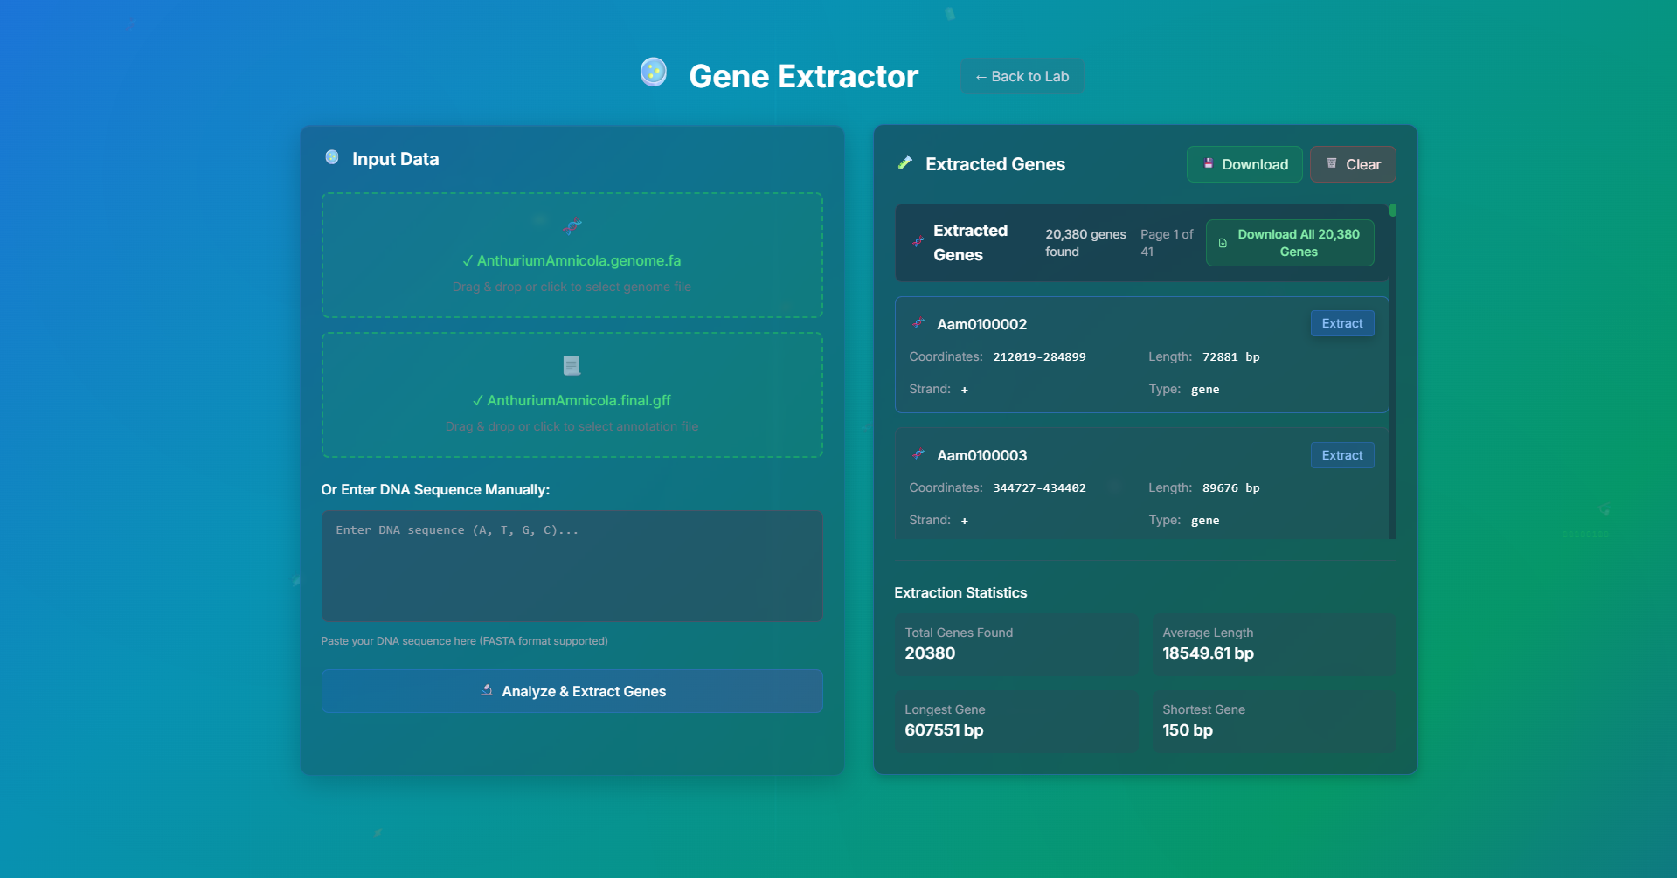The image size is (1677, 878).
Task: Click the trash icon inside the Clear button
Action: [1332, 163]
